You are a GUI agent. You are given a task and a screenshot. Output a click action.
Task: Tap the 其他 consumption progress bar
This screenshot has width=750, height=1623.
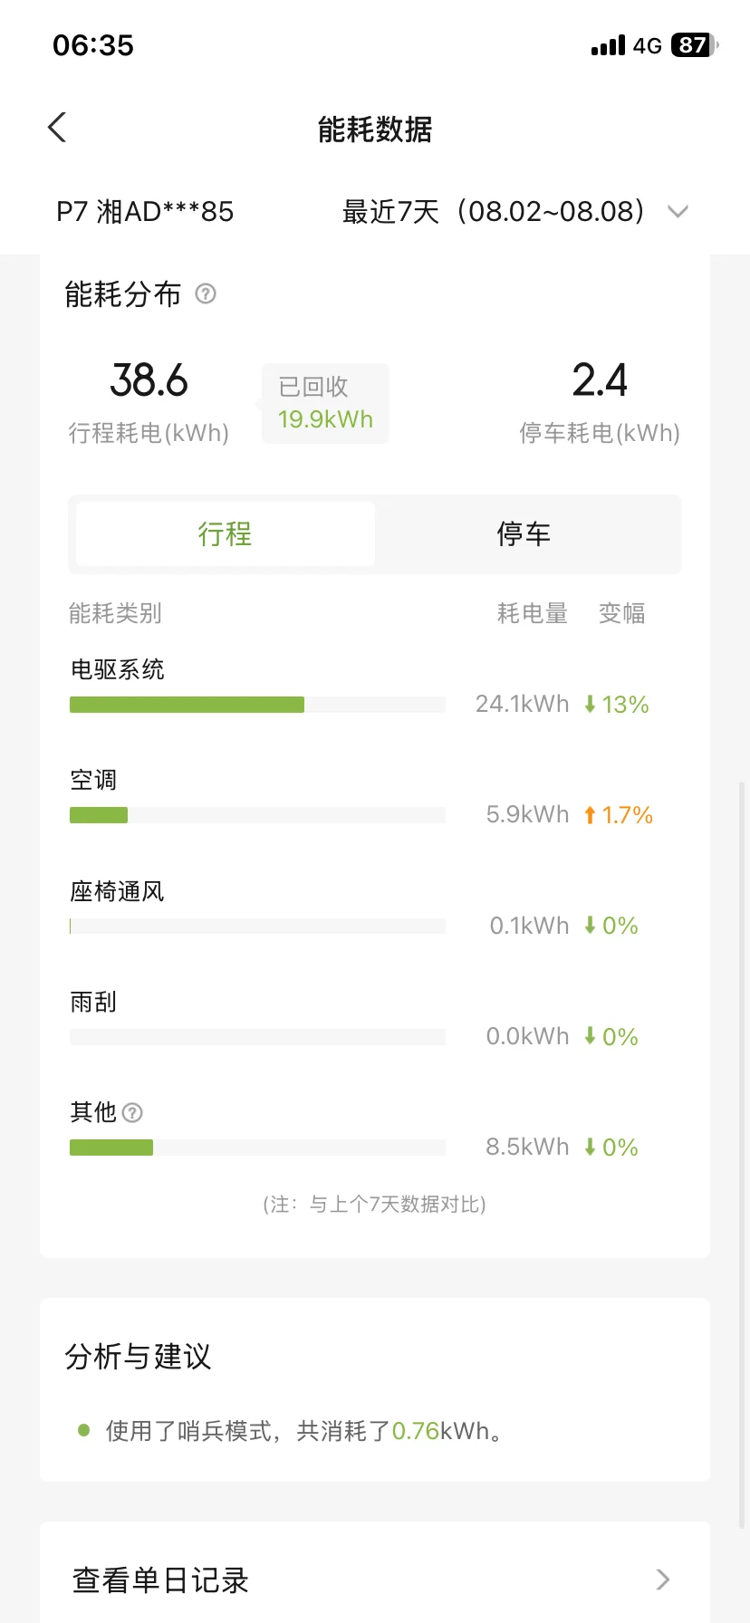tap(257, 1148)
